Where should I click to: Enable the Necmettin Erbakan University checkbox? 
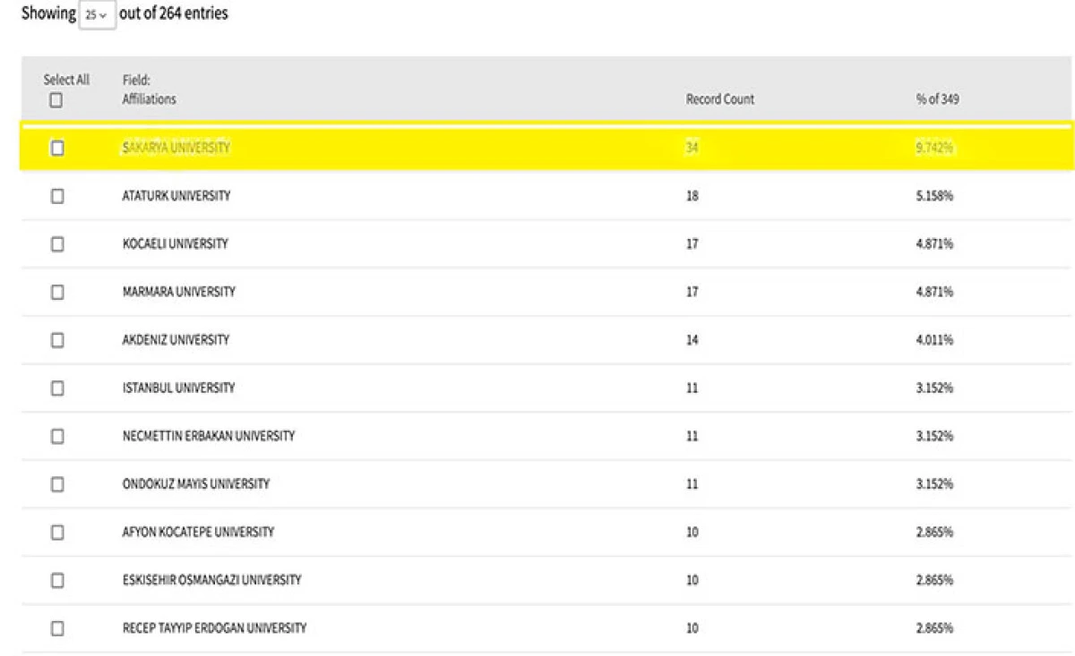coord(57,437)
